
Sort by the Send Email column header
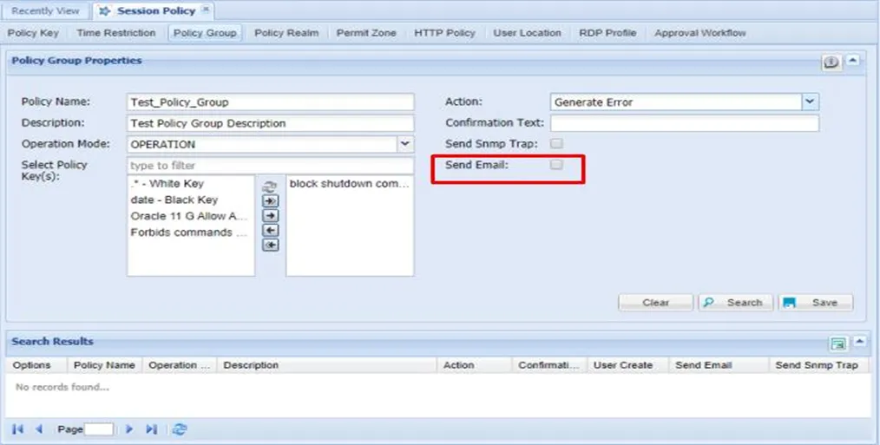click(x=719, y=365)
